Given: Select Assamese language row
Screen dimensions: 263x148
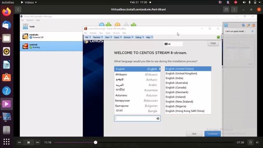Looking at the screenshot, I should [137, 90].
